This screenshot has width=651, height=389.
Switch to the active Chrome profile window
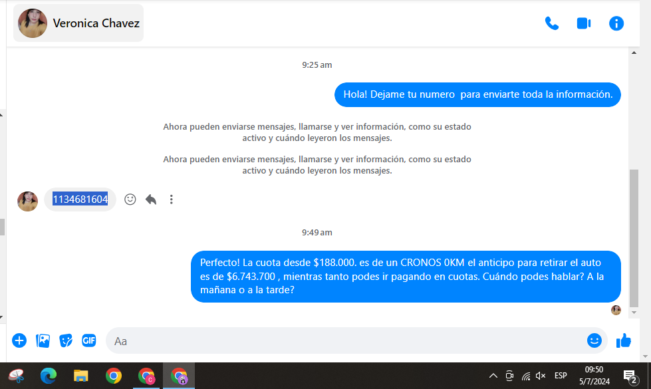tap(179, 376)
